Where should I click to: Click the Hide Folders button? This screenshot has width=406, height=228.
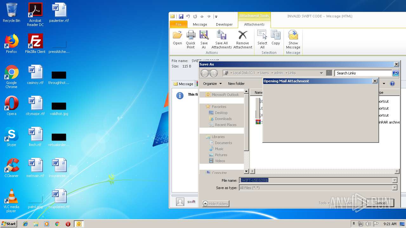pyautogui.click(x=216, y=204)
